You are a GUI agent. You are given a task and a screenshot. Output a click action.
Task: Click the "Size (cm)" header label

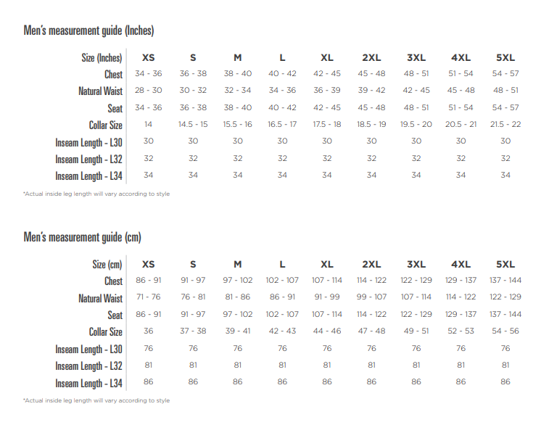(x=107, y=264)
